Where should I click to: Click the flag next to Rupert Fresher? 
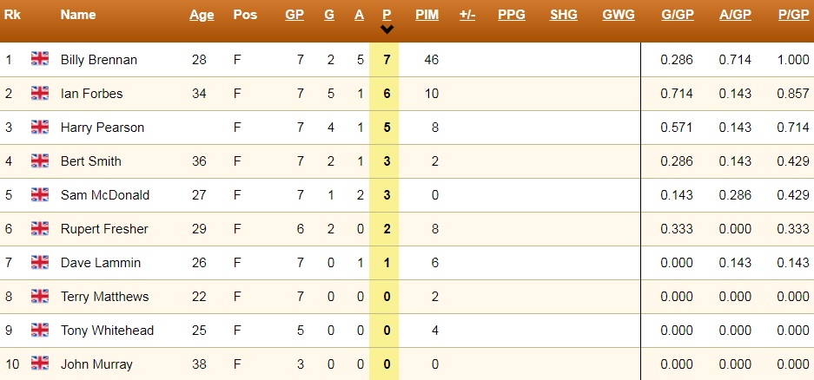[40, 228]
